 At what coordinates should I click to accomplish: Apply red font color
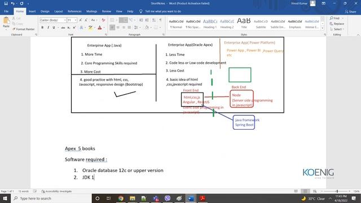pyautogui.click(x=100, y=28)
